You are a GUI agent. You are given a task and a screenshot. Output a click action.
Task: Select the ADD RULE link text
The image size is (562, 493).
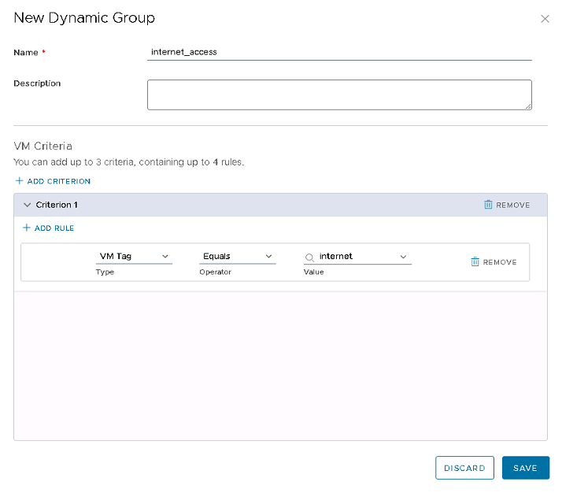pyautogui.click(x=54, y=228)
